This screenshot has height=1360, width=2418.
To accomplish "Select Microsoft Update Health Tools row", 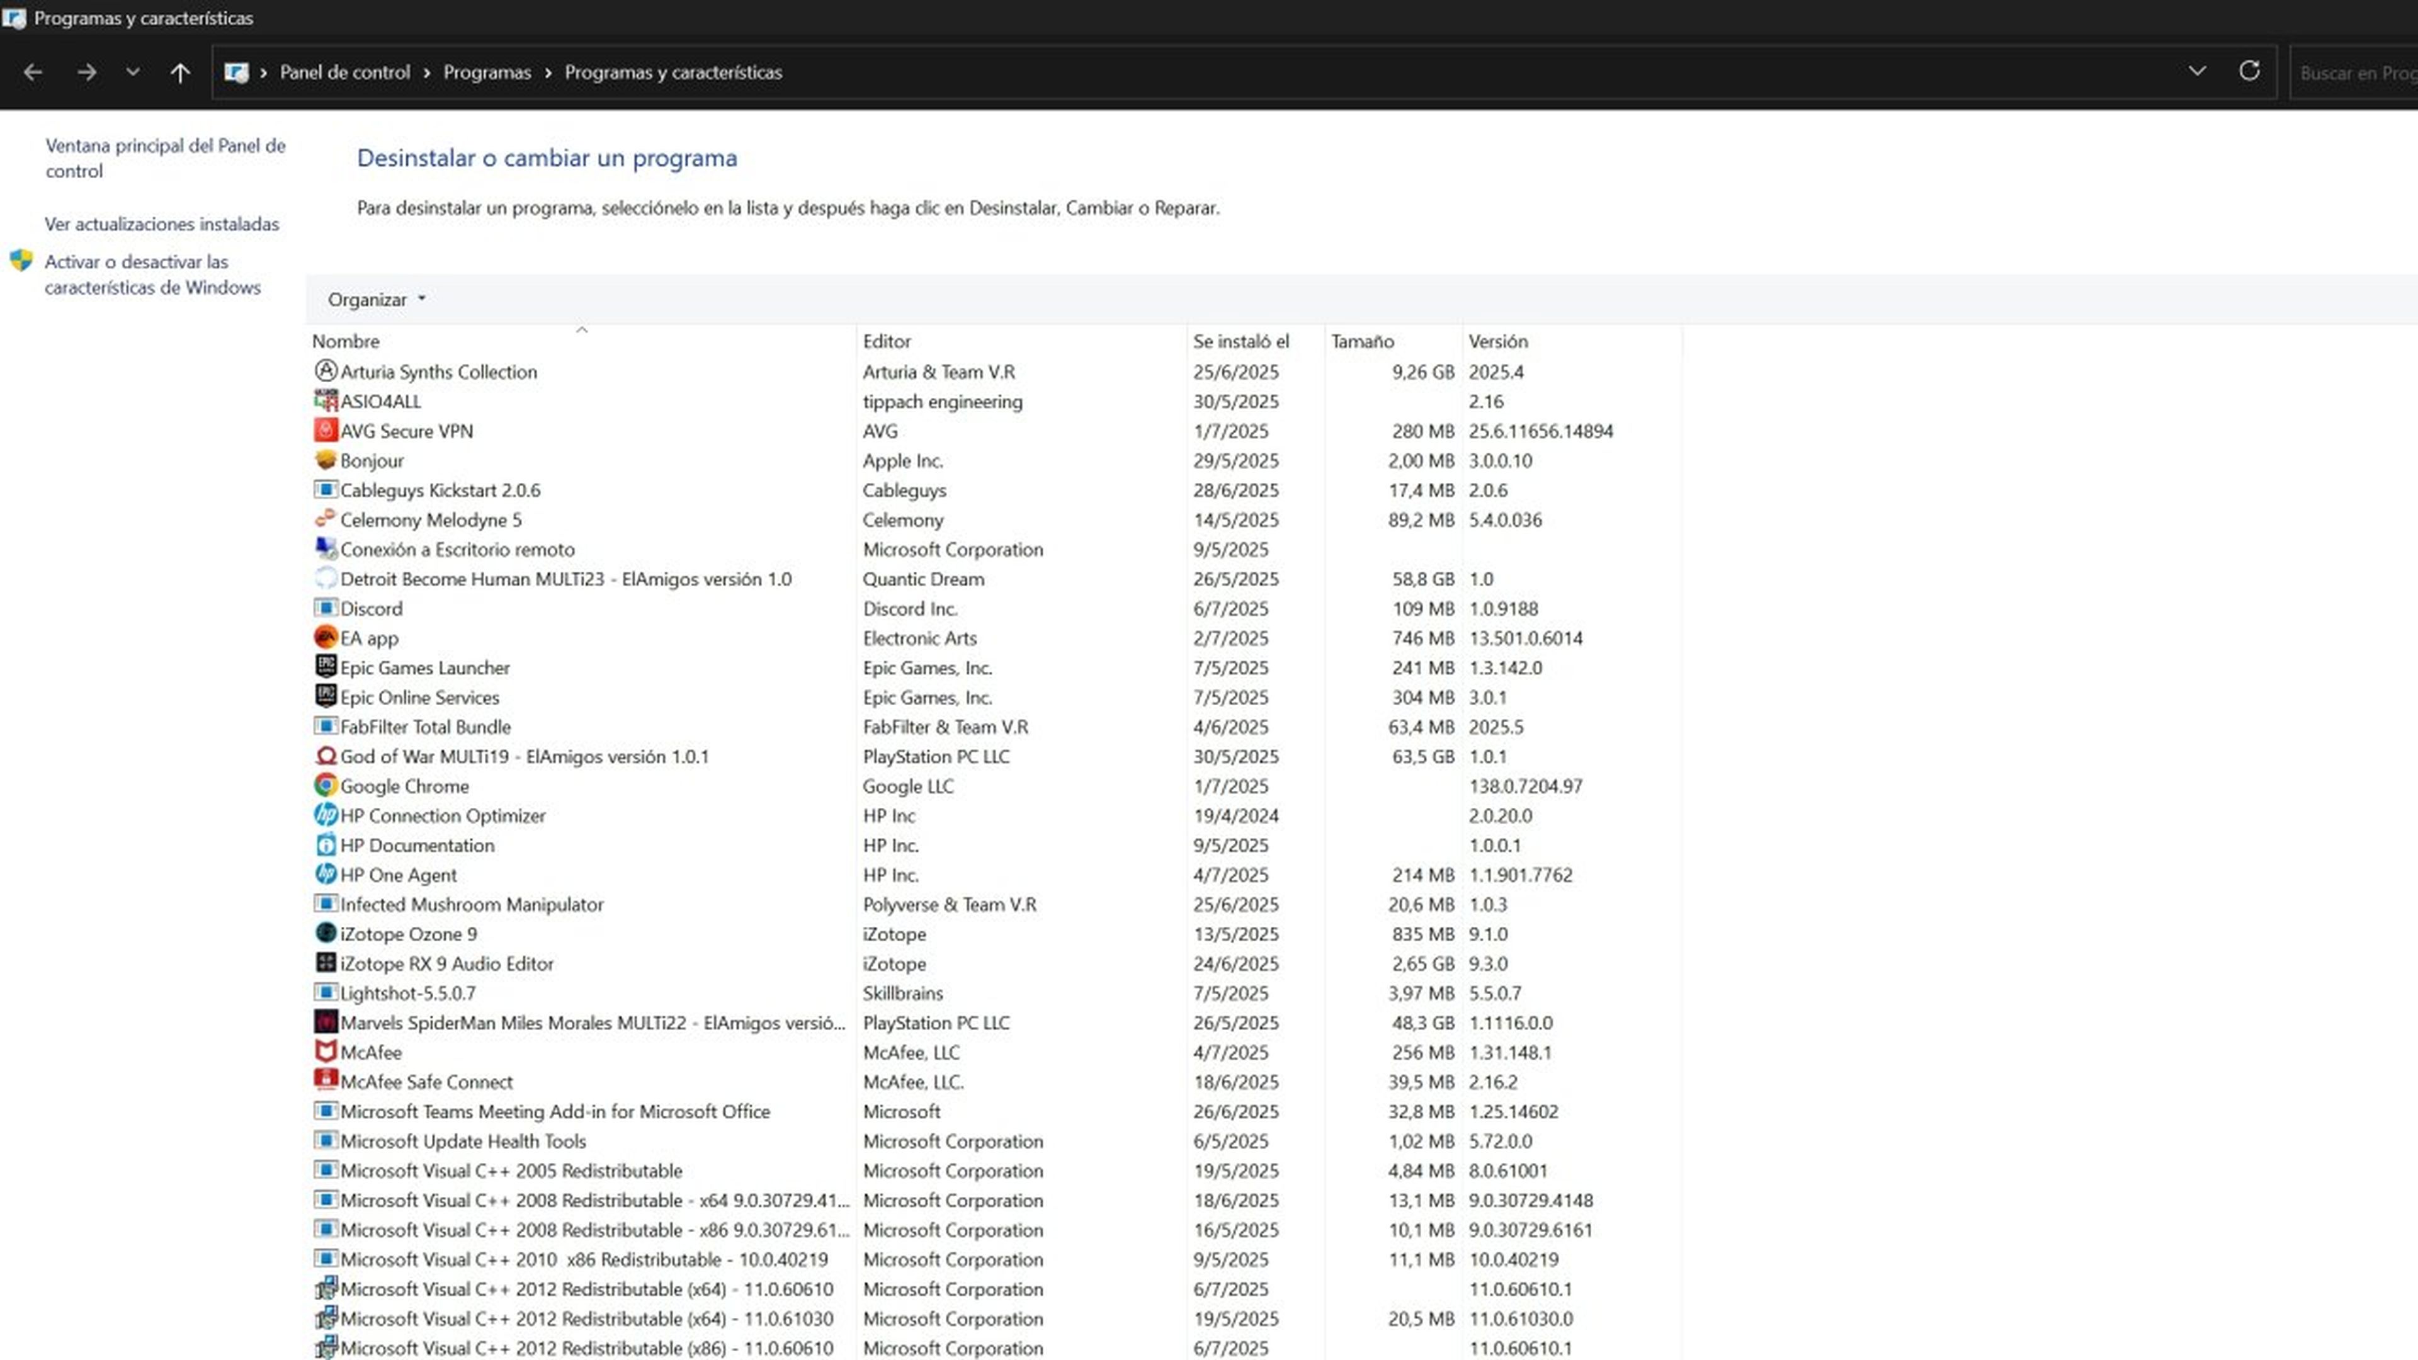I will [x=995, y=1140].
